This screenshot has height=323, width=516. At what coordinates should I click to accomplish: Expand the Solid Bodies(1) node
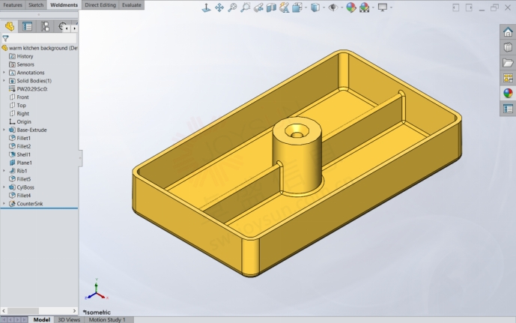[x=4, y=81]
